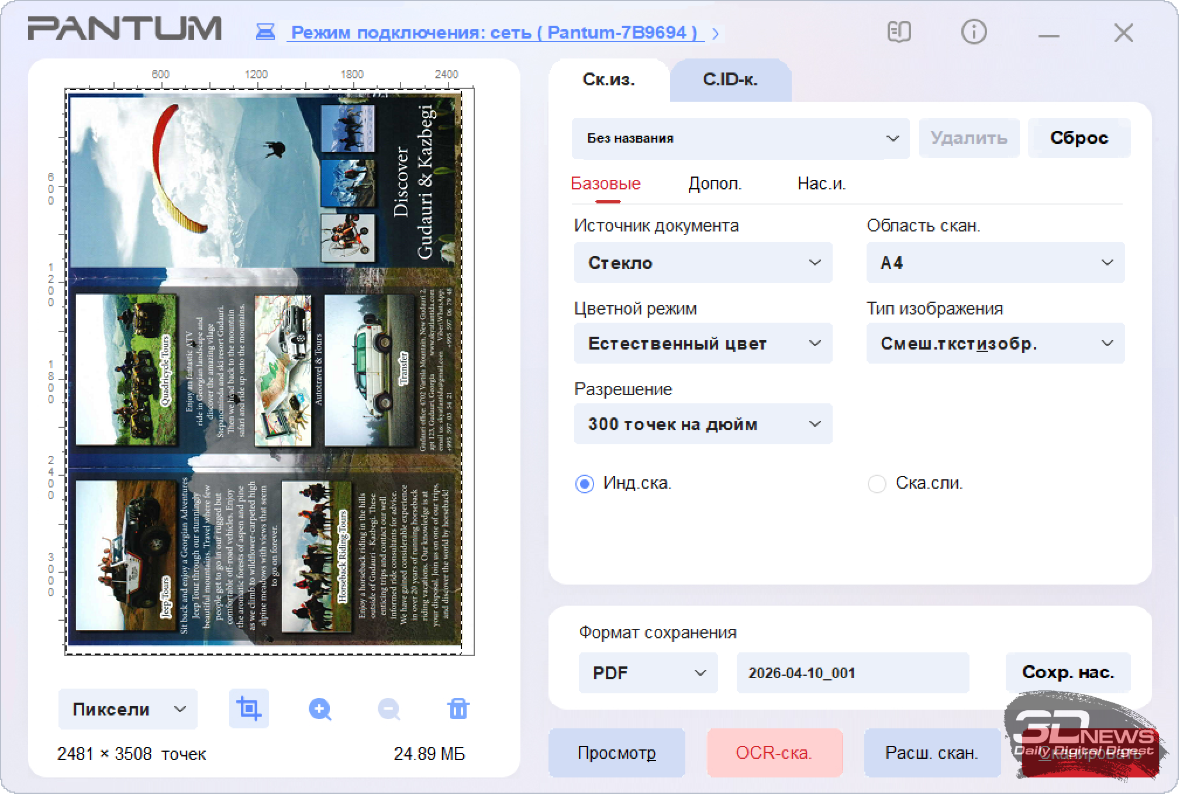Click the crop selection tool icon
This screenshot has height=795, width=1180.
(249, 709)
